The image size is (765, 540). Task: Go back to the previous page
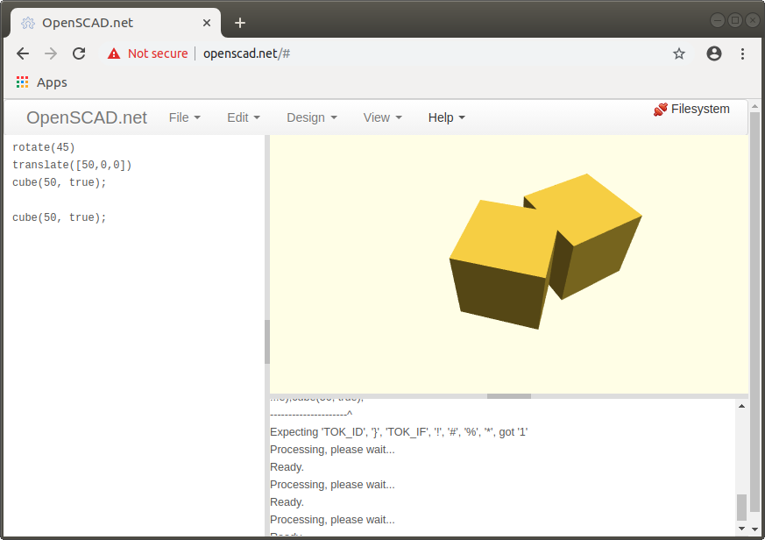click(23, 53)
